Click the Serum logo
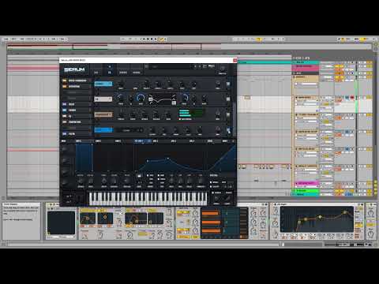 [x=74, y=69]
